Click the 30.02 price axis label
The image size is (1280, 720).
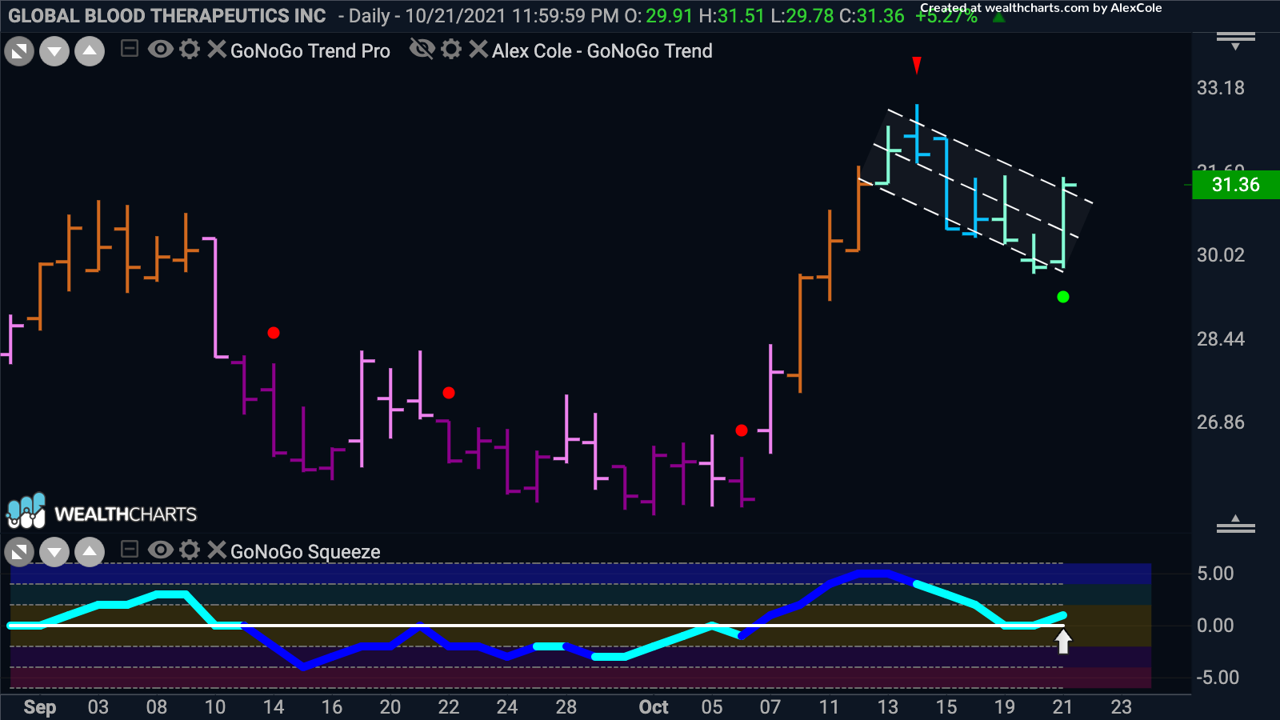tap(1221, 255)
